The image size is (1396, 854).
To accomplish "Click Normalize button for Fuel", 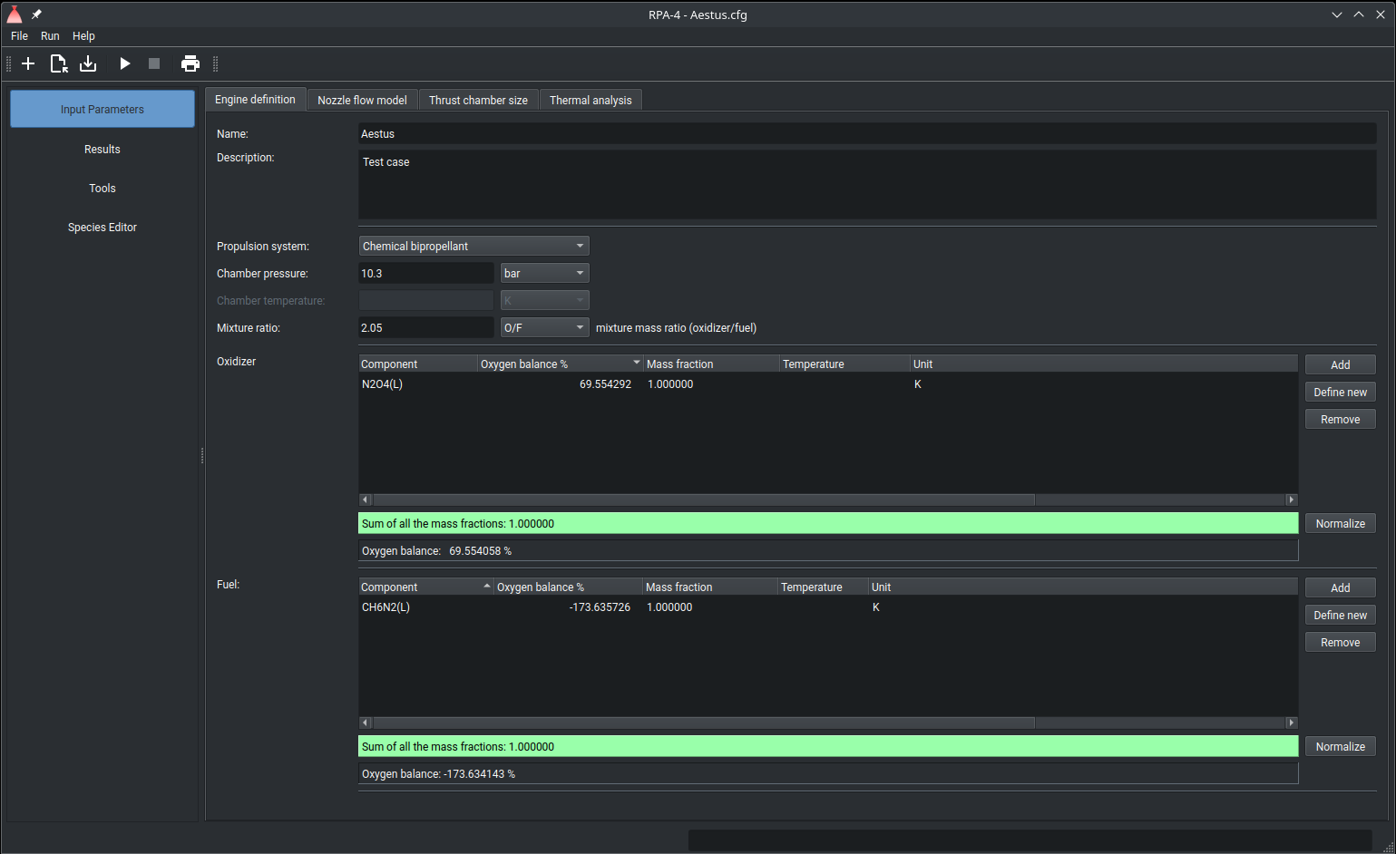I will point(1340,747).
